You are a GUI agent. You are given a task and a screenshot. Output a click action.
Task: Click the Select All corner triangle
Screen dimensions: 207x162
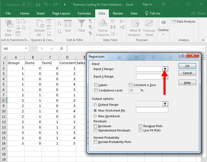pyautogui.click(x=5, y=57)
